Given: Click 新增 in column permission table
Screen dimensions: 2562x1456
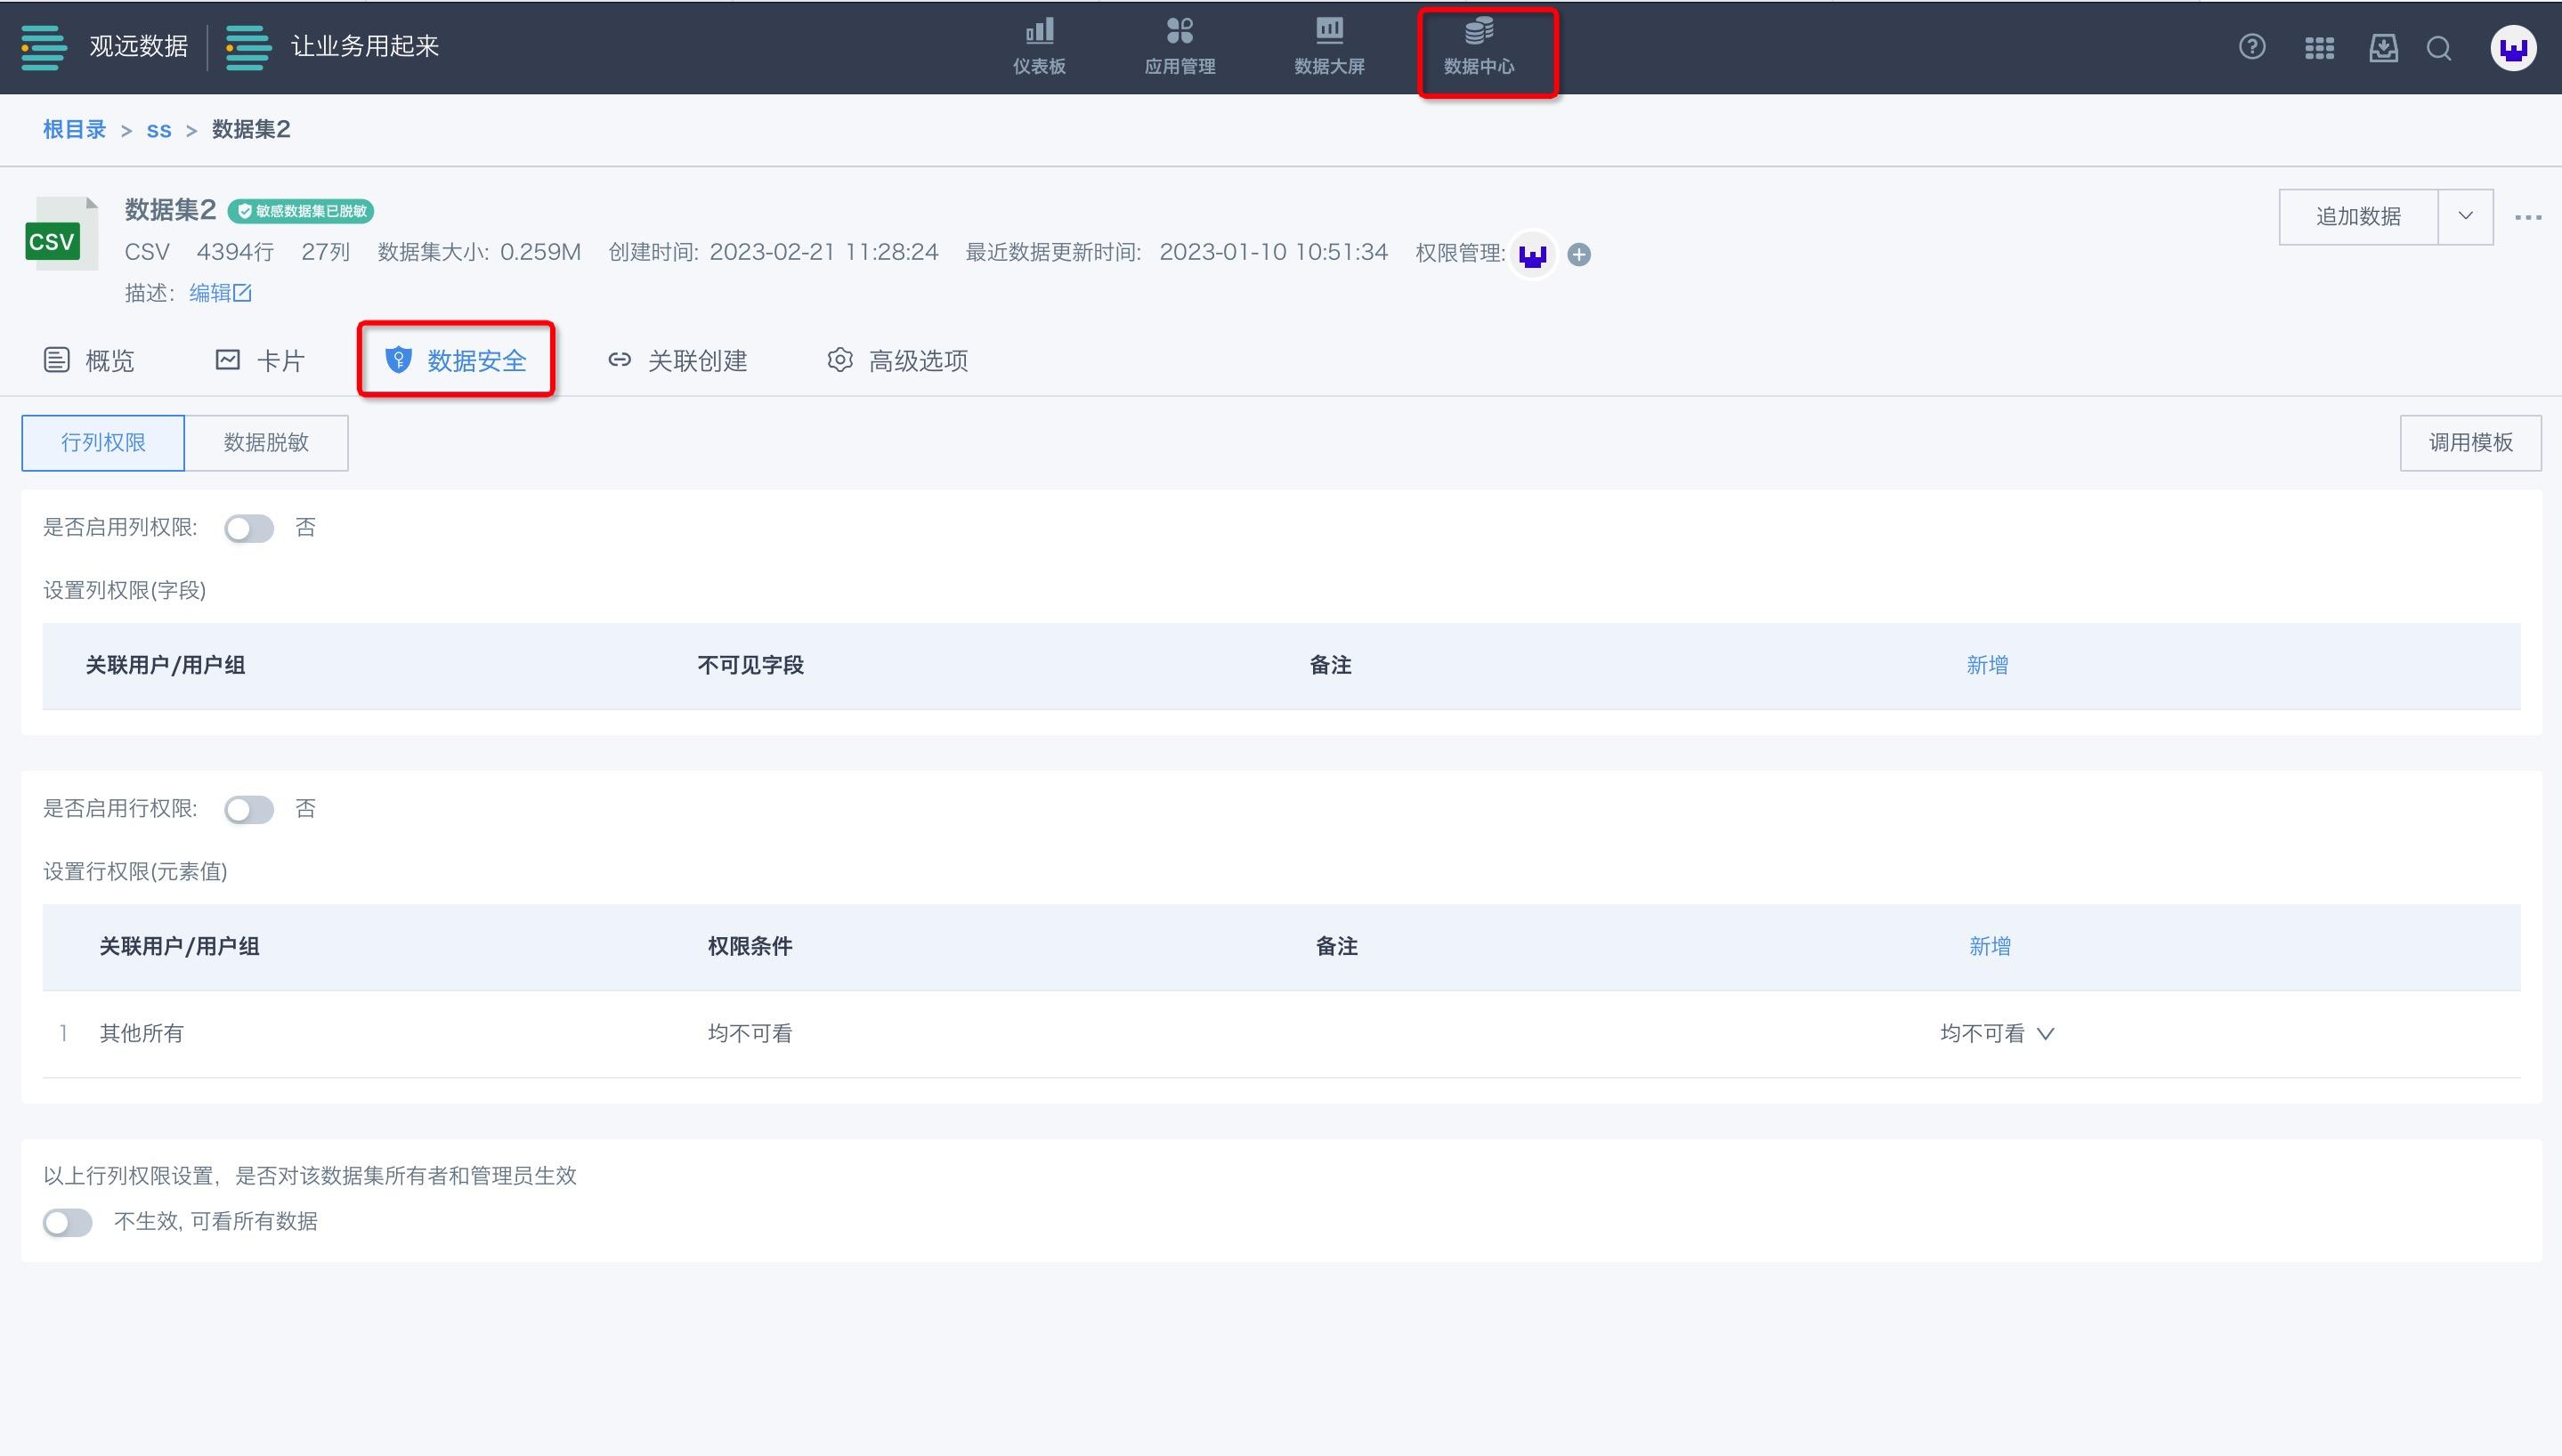Looking at the screenshot, I should point(1986,665).
